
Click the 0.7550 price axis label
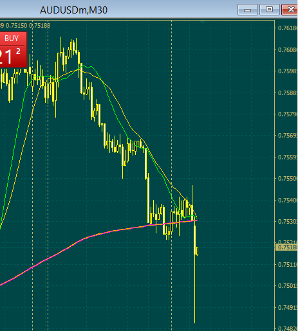(288, 179)
